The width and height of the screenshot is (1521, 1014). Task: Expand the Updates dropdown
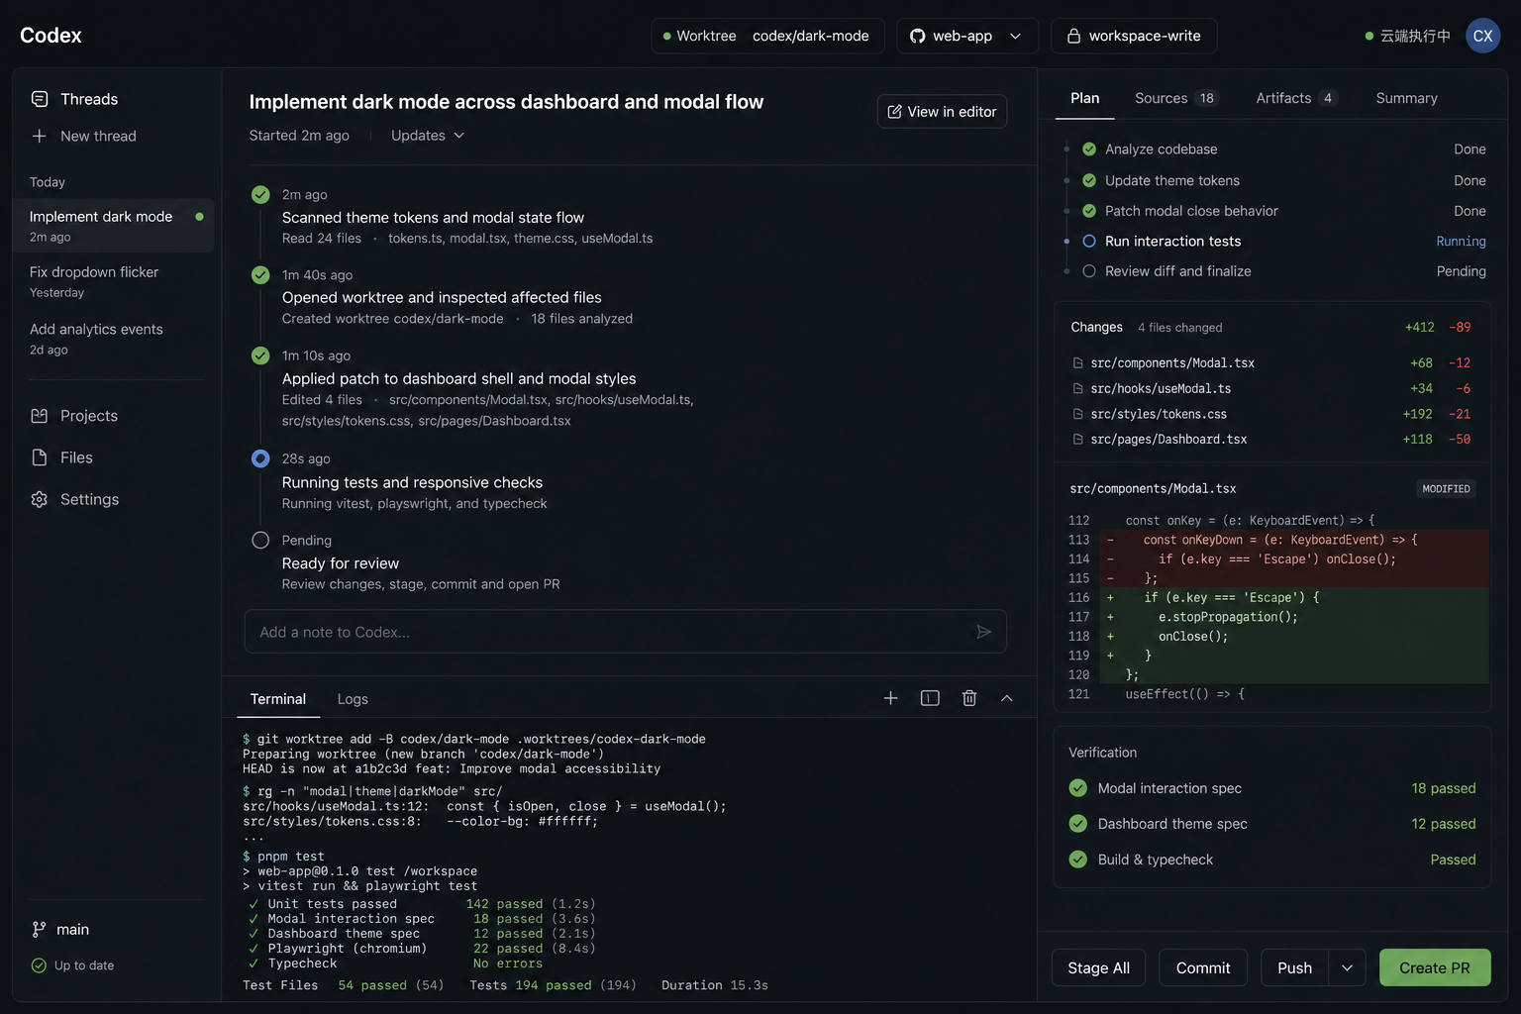pos(427,136)
